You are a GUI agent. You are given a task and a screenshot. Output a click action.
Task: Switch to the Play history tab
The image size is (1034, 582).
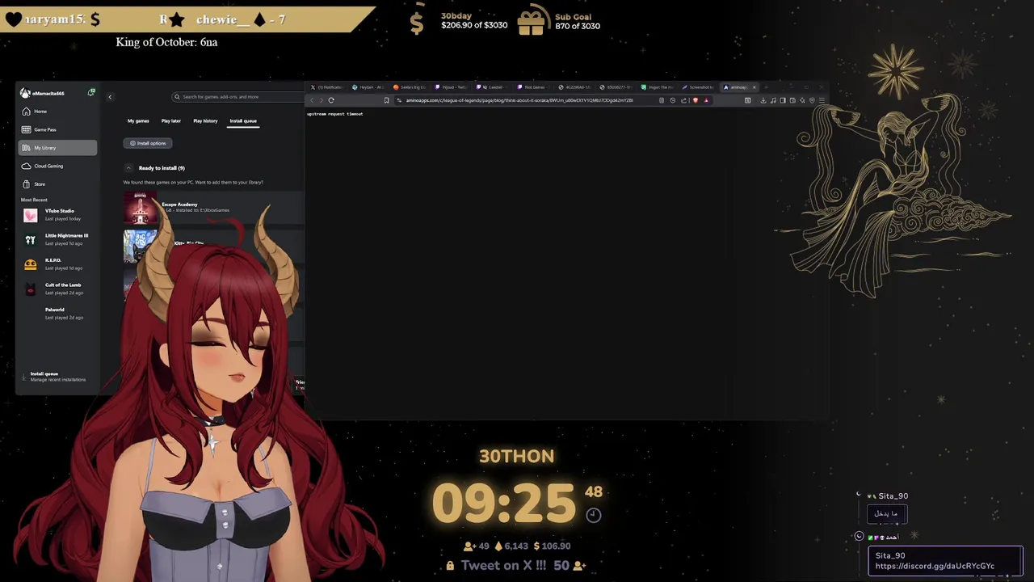205,121
